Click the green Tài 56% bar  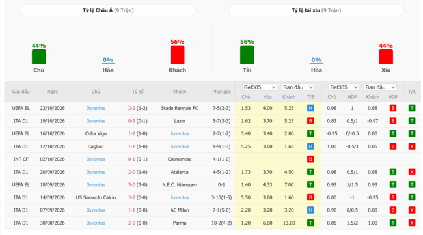tap(247, 55)
